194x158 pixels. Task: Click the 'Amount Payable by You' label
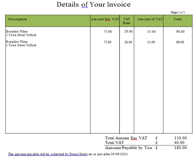(x=128, y=148)
